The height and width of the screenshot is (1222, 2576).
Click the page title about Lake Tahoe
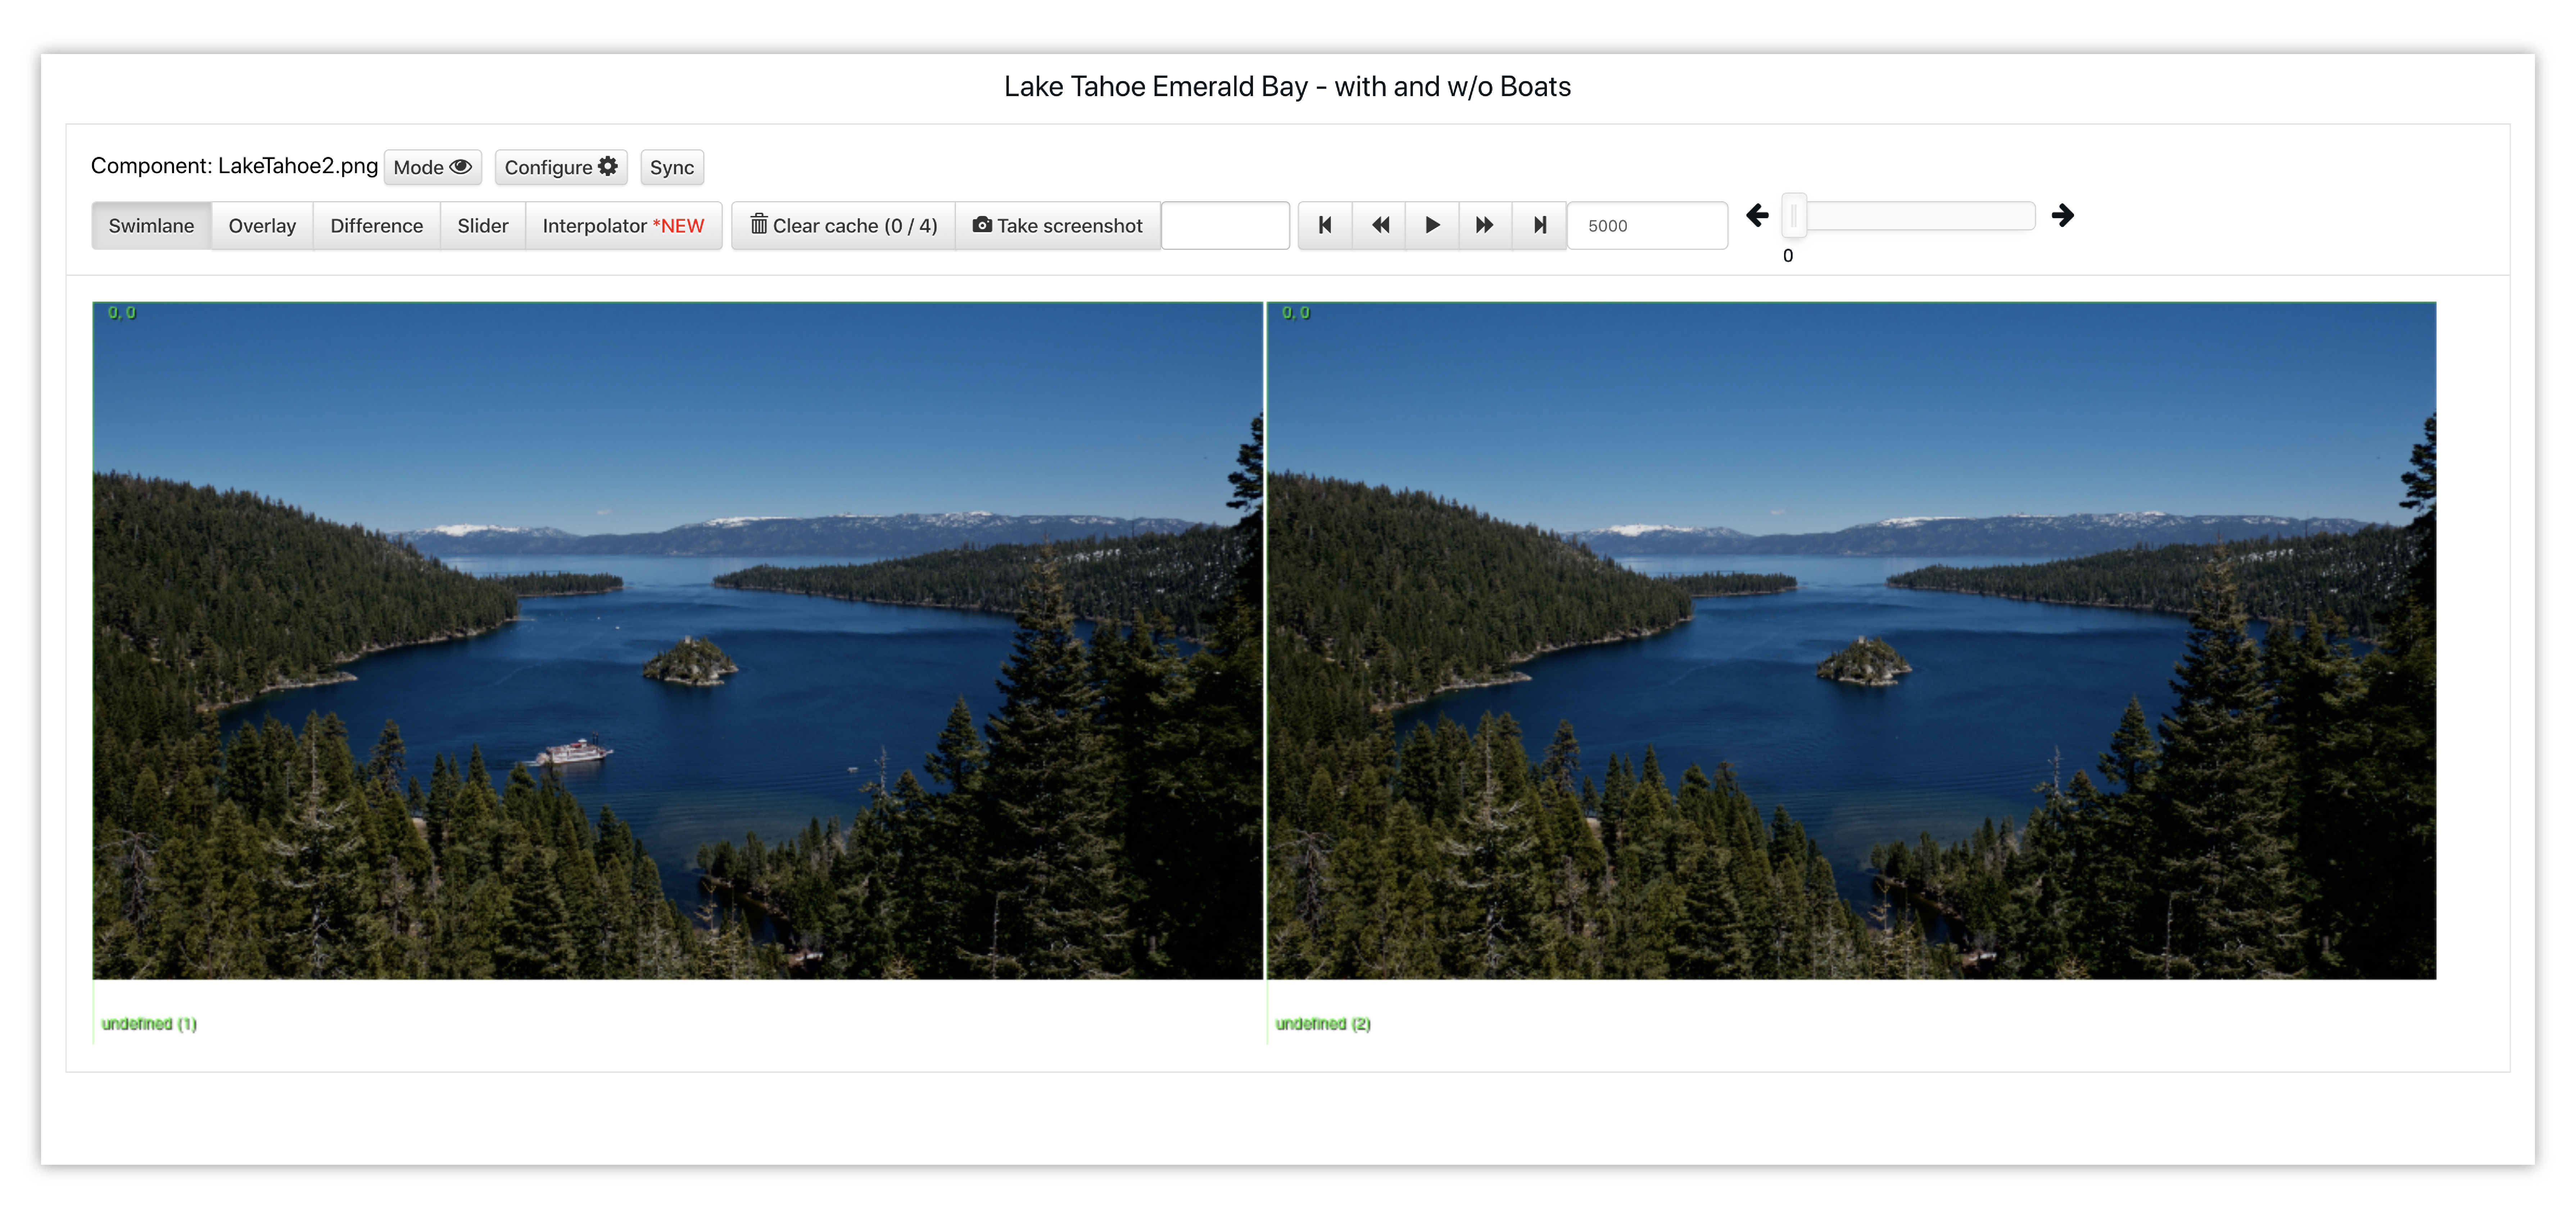coord(1287,87)
